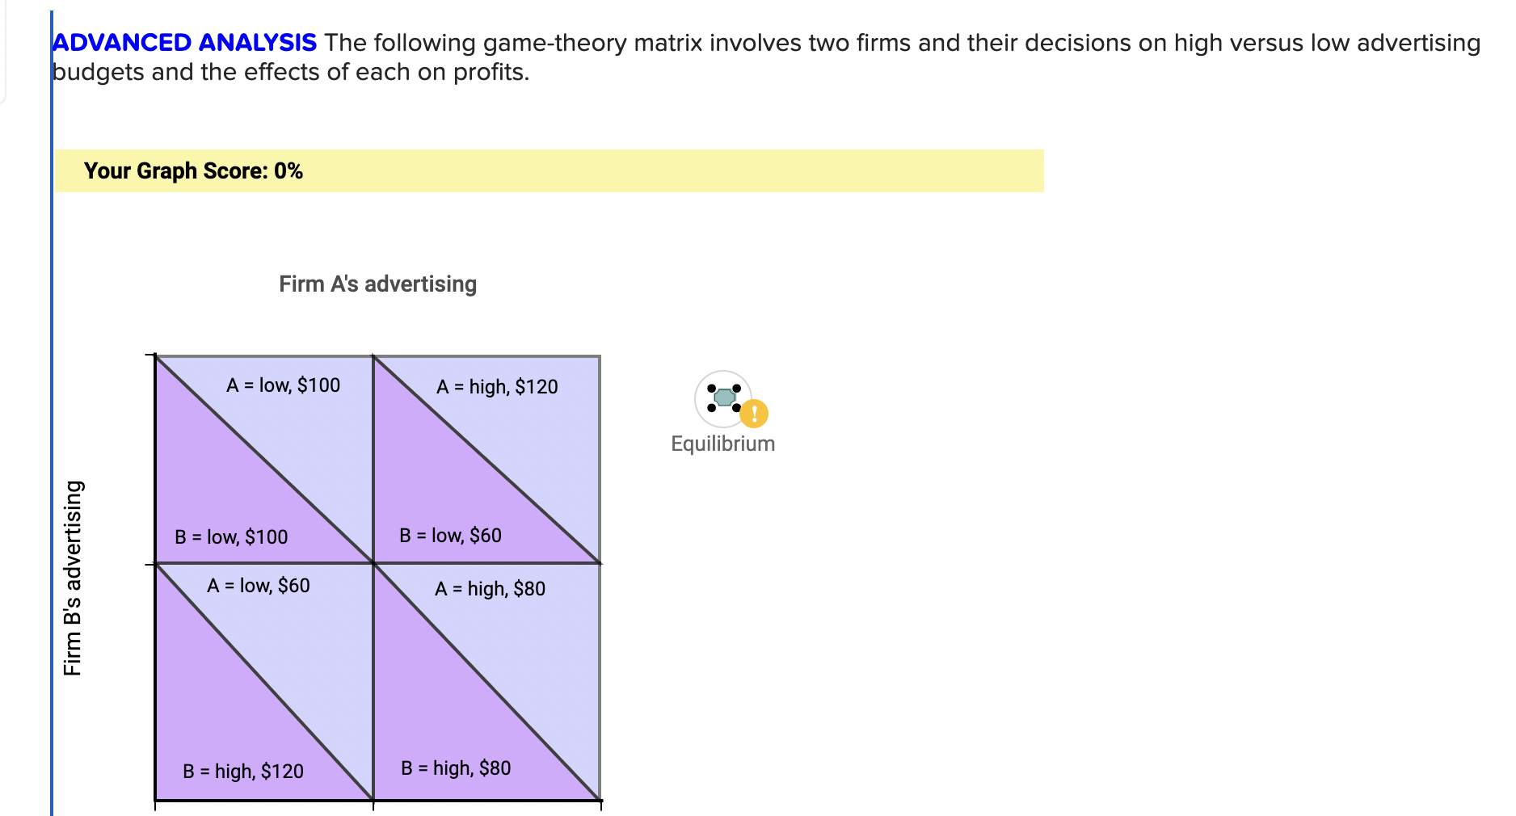Select the 'A = low, $60' triangle cell
Viewport: 1516px width, 816px height.
coord(259,585)
